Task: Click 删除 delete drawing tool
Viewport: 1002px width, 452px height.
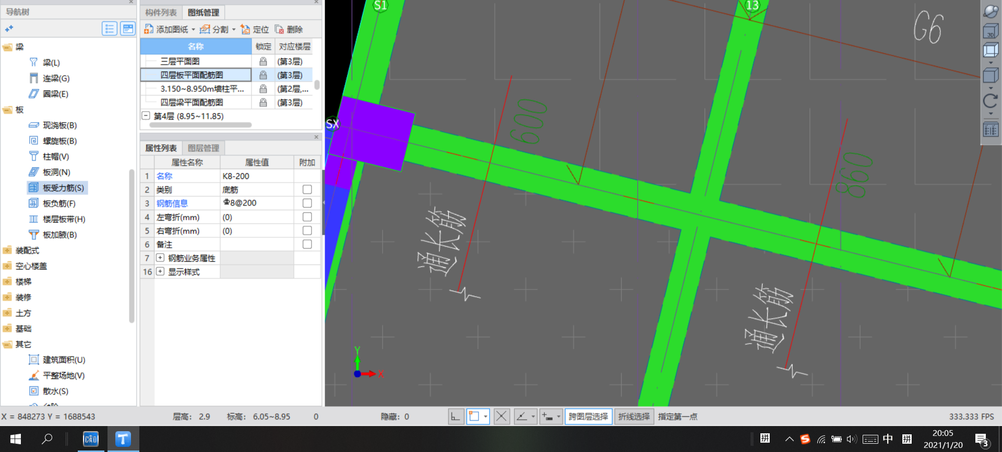Action: [x=289, y=29]
